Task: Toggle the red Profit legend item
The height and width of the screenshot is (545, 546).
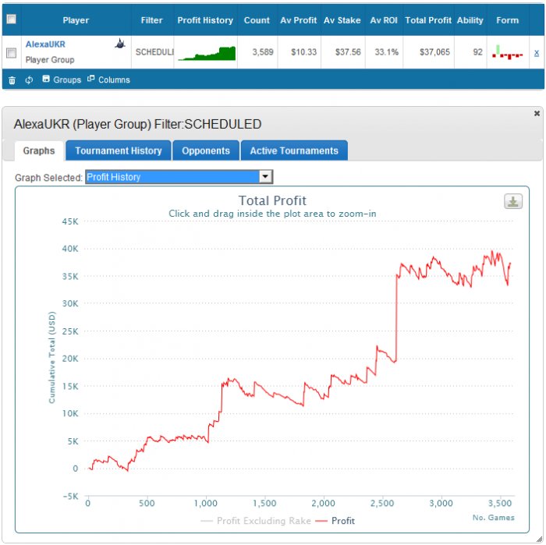Action: (x=335, y=521)
